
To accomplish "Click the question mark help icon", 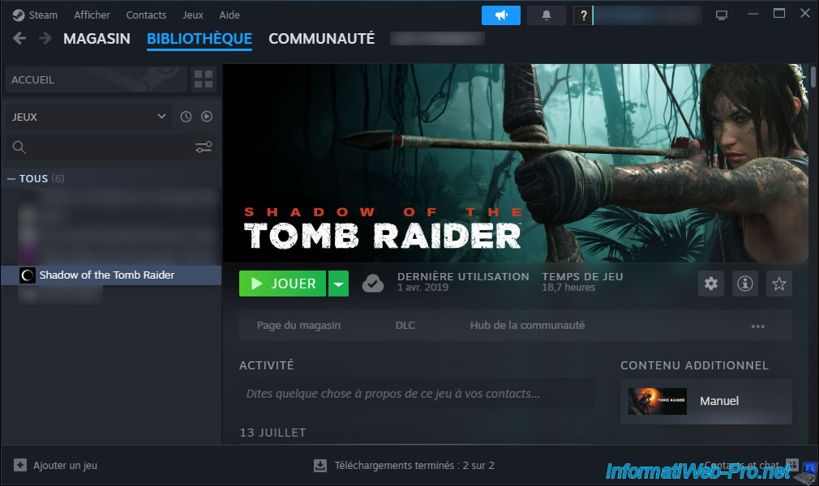I will pyautogui.click(x=583, y=15).
